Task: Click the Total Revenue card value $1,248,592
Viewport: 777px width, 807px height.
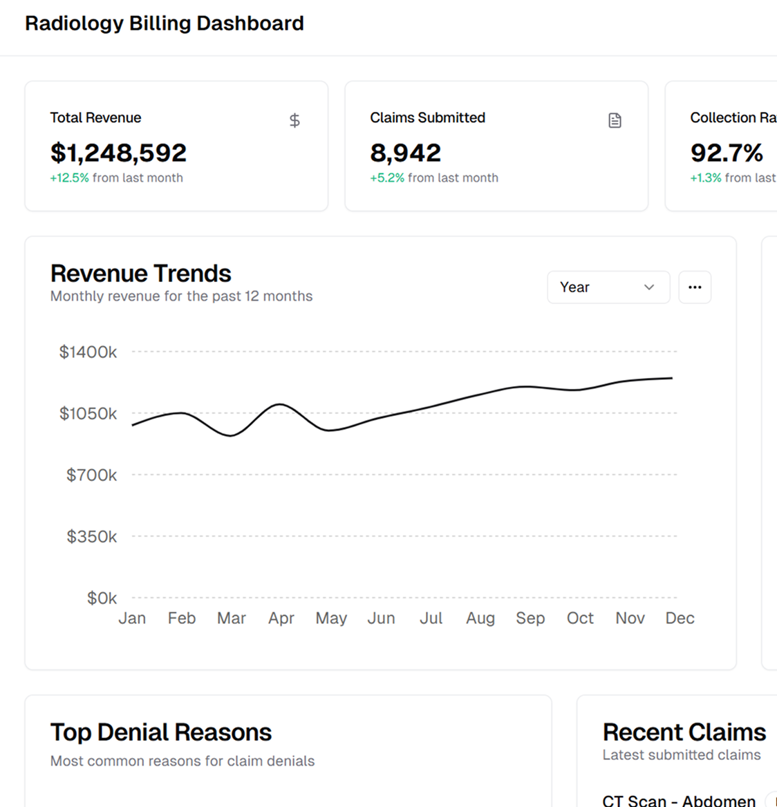Action: pyautogui.click(x=118, y=153)
